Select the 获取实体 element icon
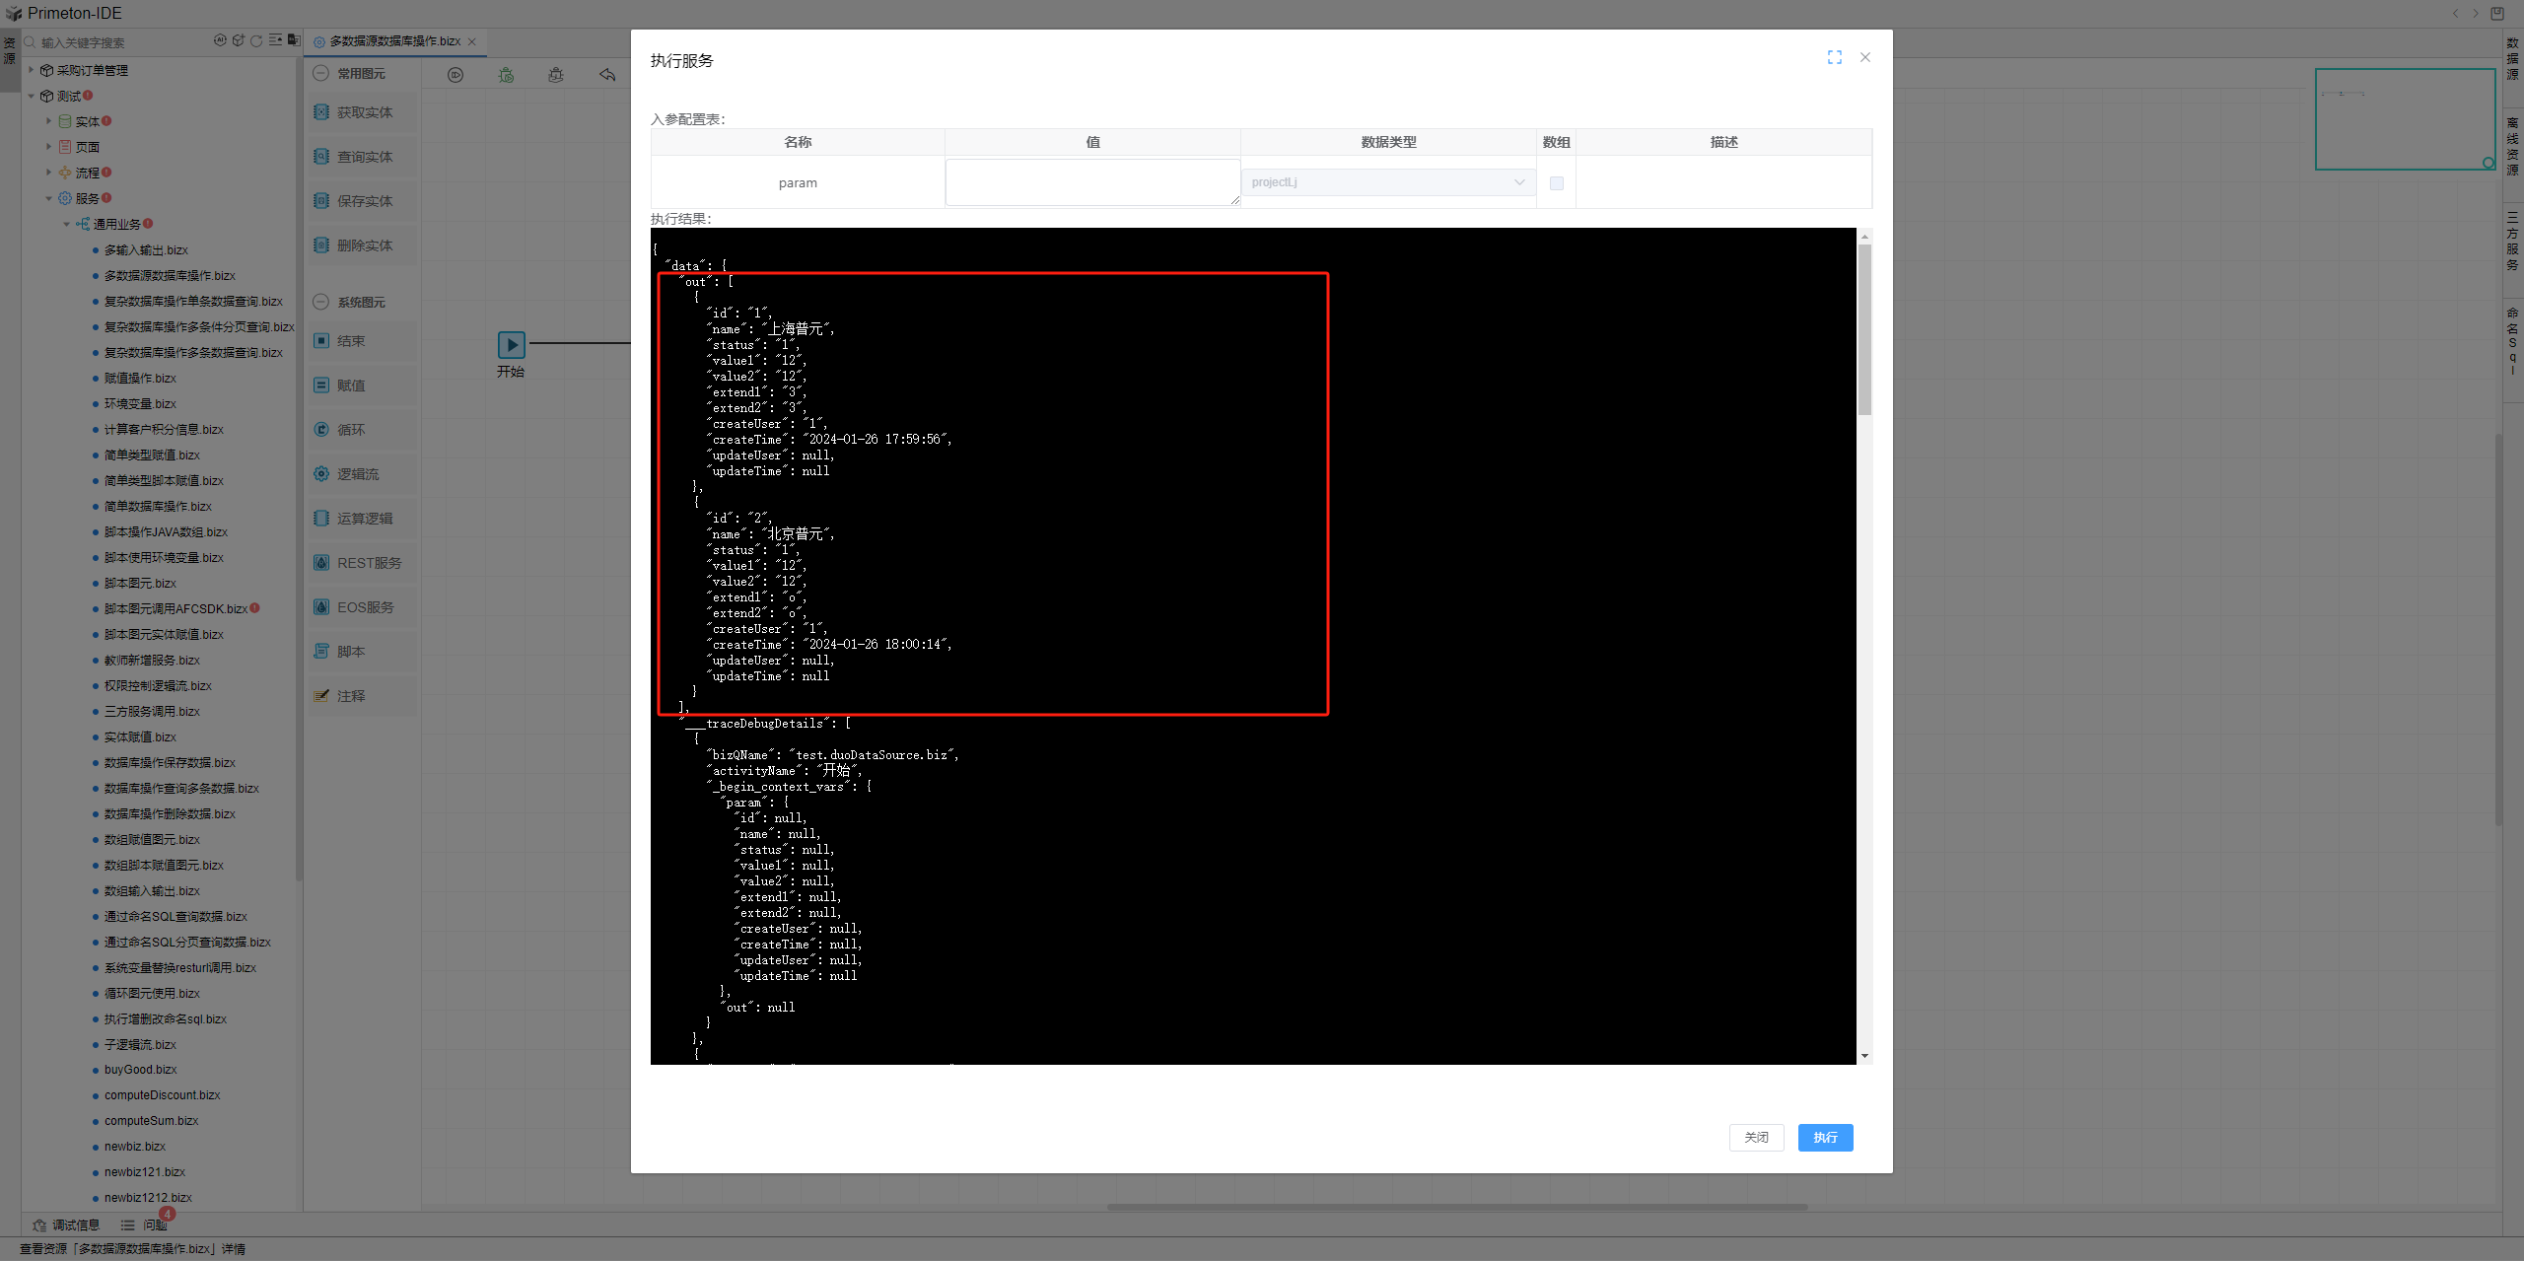 (321, 112)
